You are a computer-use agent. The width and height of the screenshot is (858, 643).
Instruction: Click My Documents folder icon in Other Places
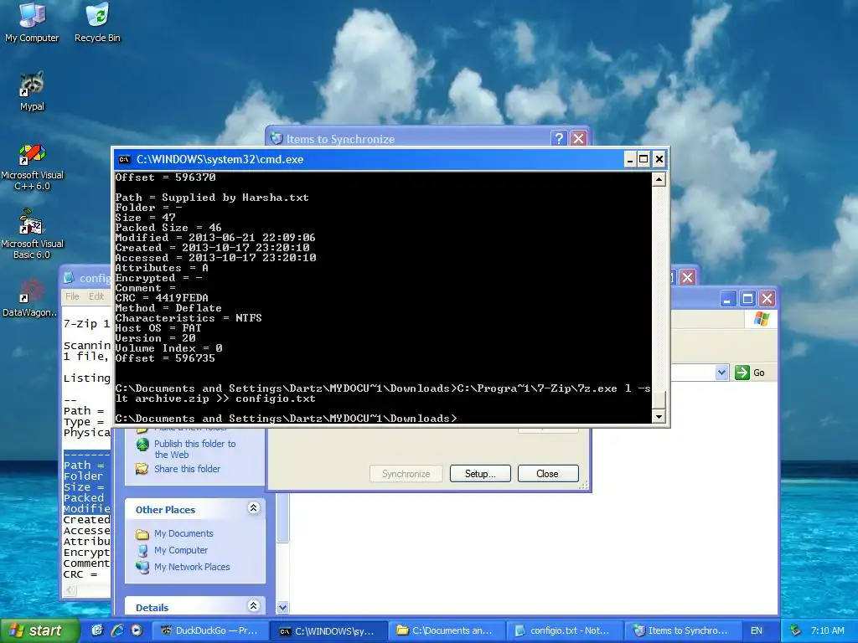142,533
